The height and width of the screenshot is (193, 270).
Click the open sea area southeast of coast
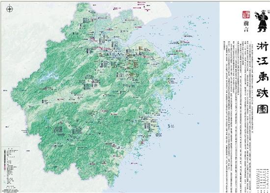pyautogui.click(x=186, y=155)
